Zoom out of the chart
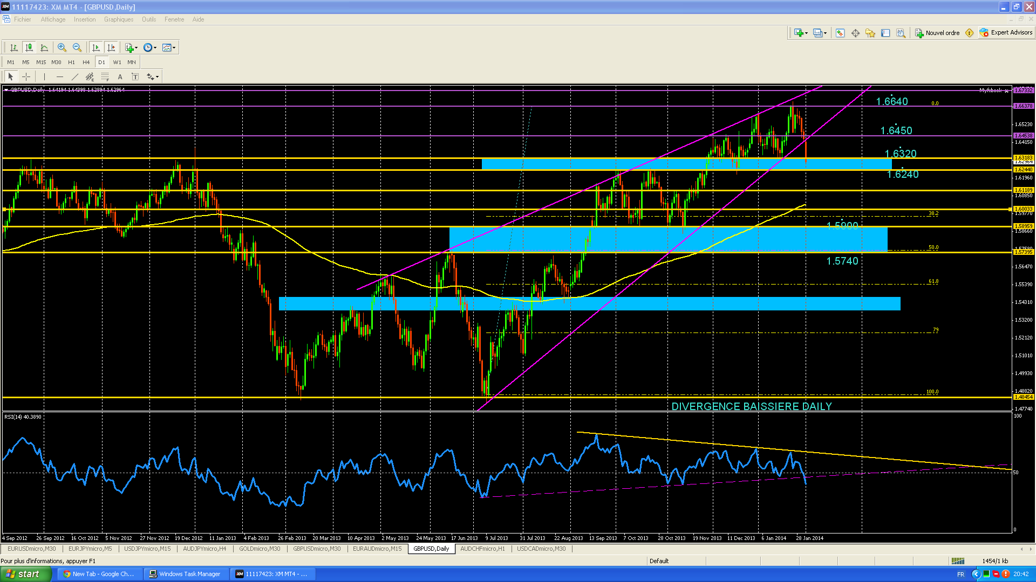 77,47
